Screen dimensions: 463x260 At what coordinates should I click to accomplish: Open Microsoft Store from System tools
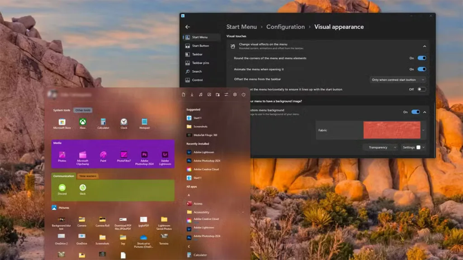click(x=62, y=124)
